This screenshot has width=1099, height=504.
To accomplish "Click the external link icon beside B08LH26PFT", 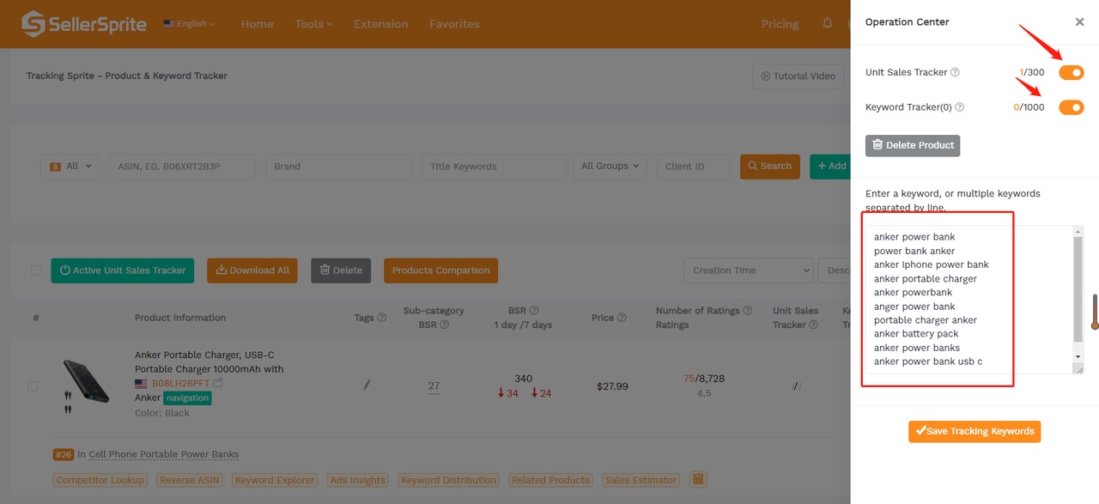I will click(218, 383).
